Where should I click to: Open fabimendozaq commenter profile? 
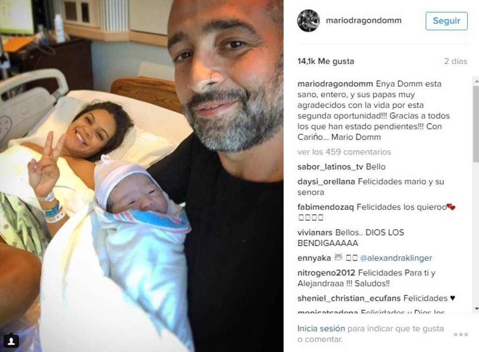point(326,207)
